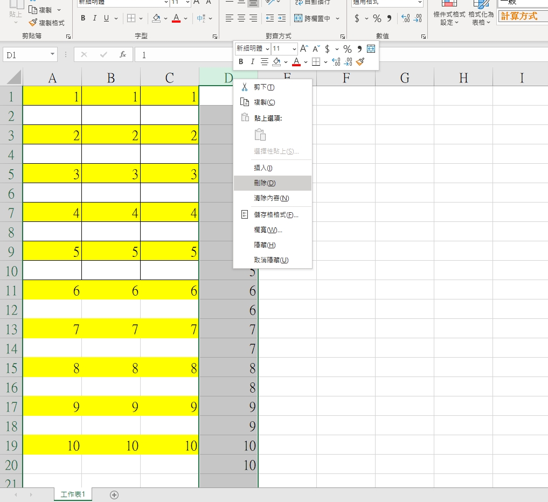Click the mini toolbar format painter brush
Image resolution: width=548 pixels, height=502 pixels.
[x=360, y=62]
